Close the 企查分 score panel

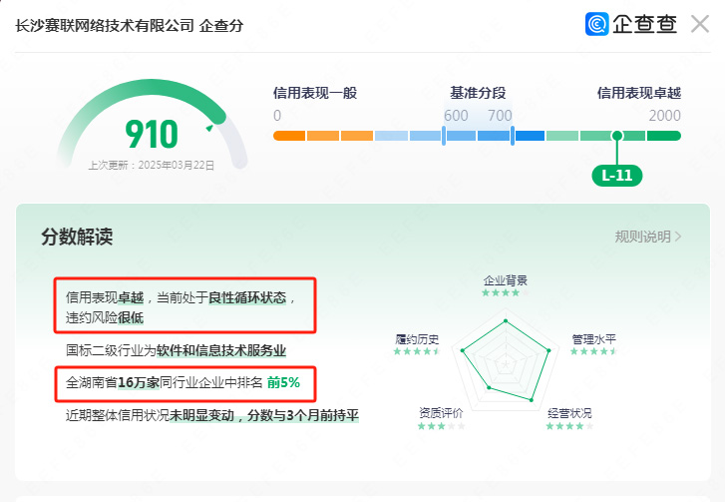coord(700,24)
